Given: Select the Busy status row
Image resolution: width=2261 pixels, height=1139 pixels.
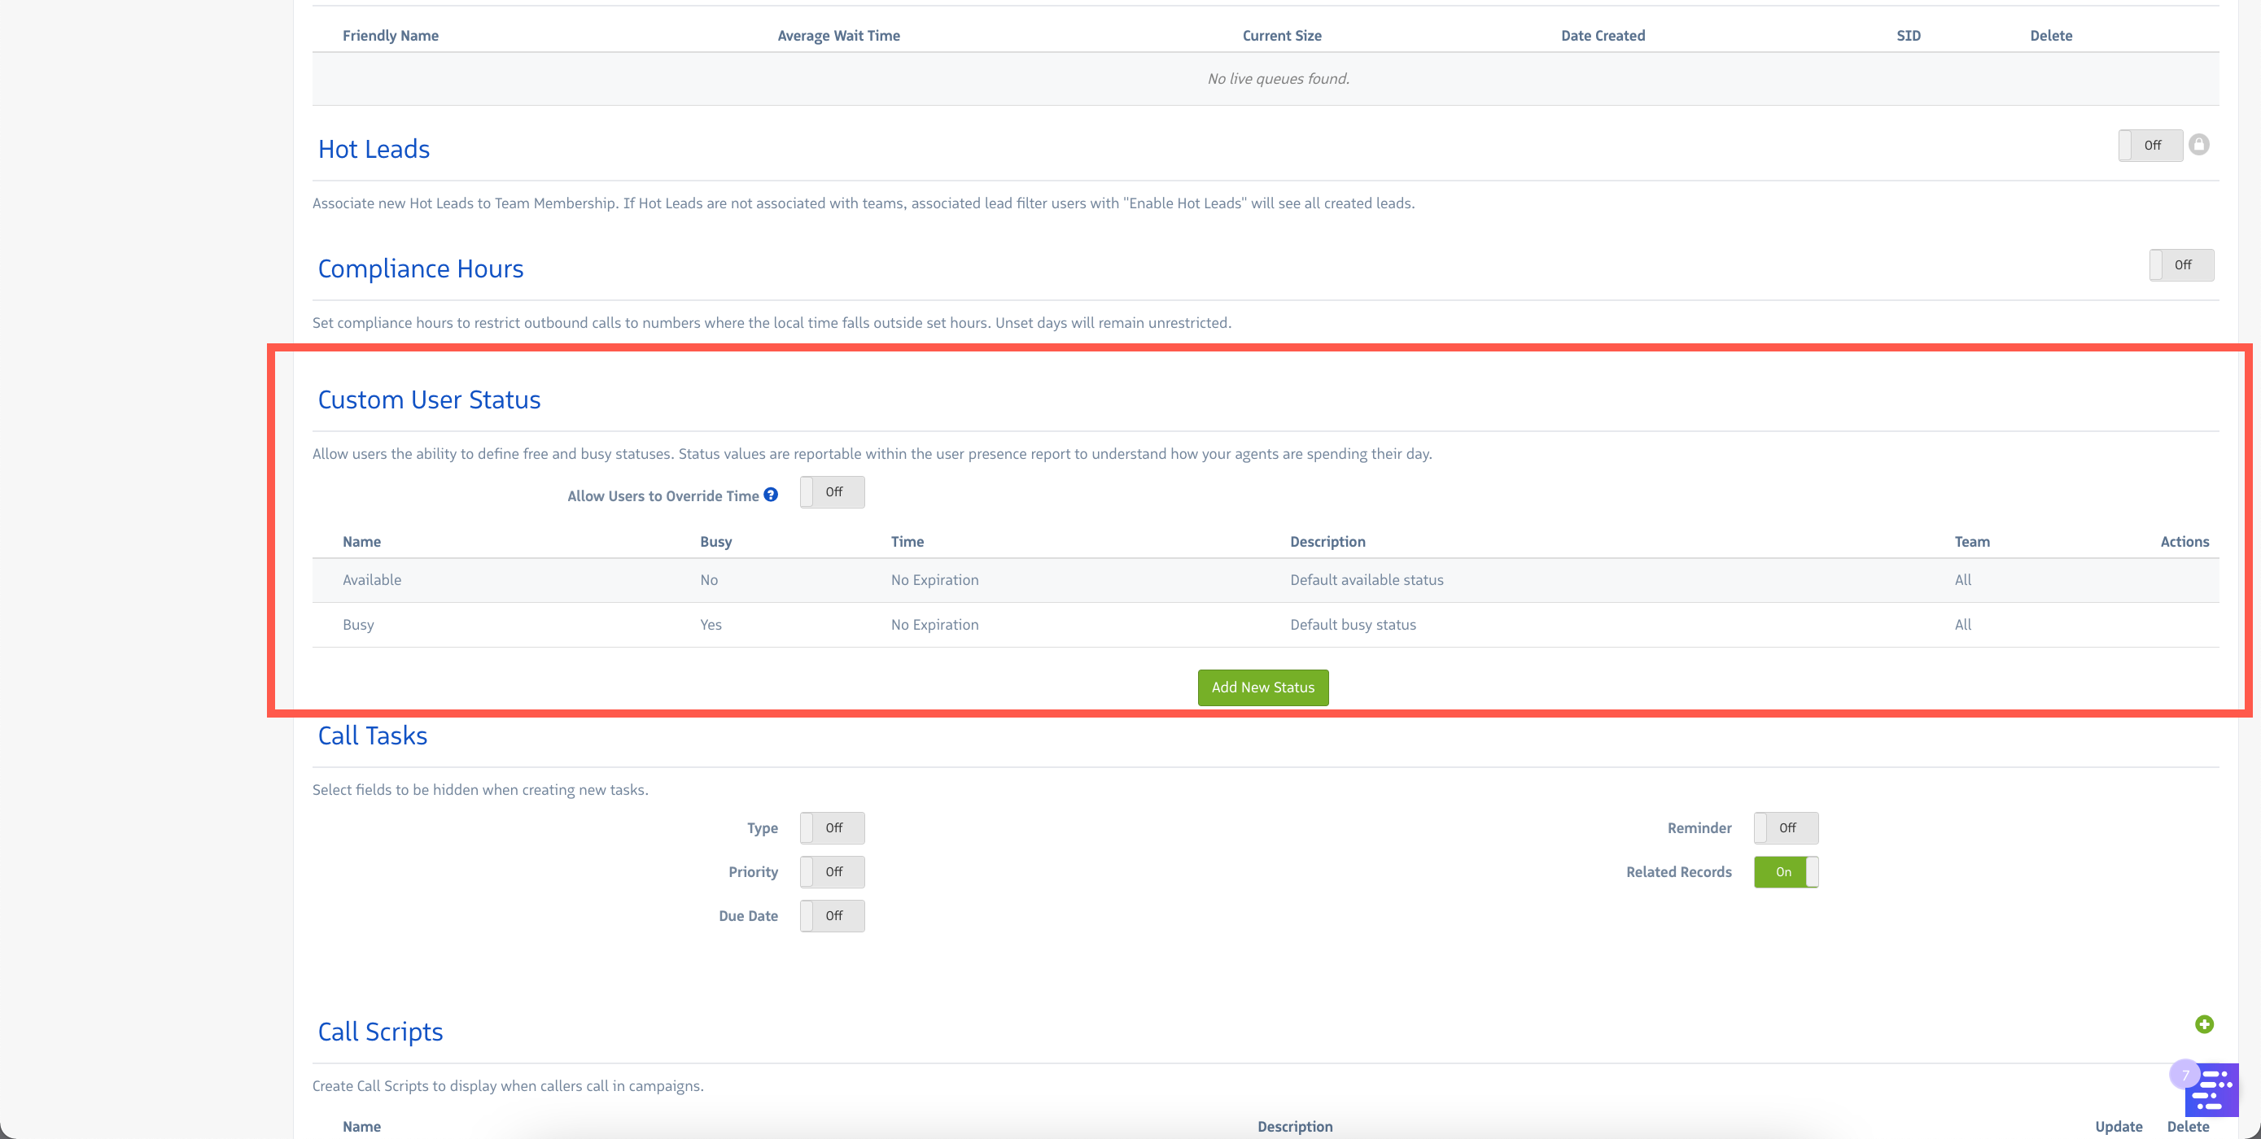Looking at the screenshot, I should coord(358,625).
